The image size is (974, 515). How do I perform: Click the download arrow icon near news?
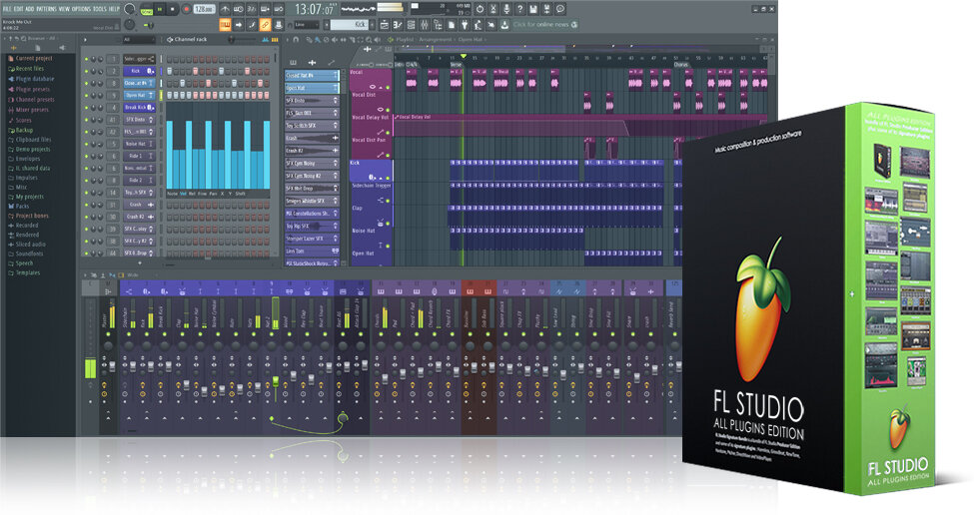point(504,25)
